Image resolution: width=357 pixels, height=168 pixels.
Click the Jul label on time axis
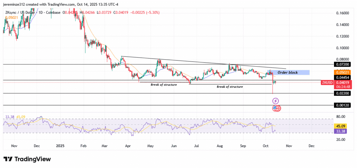(x=197, y=145)
